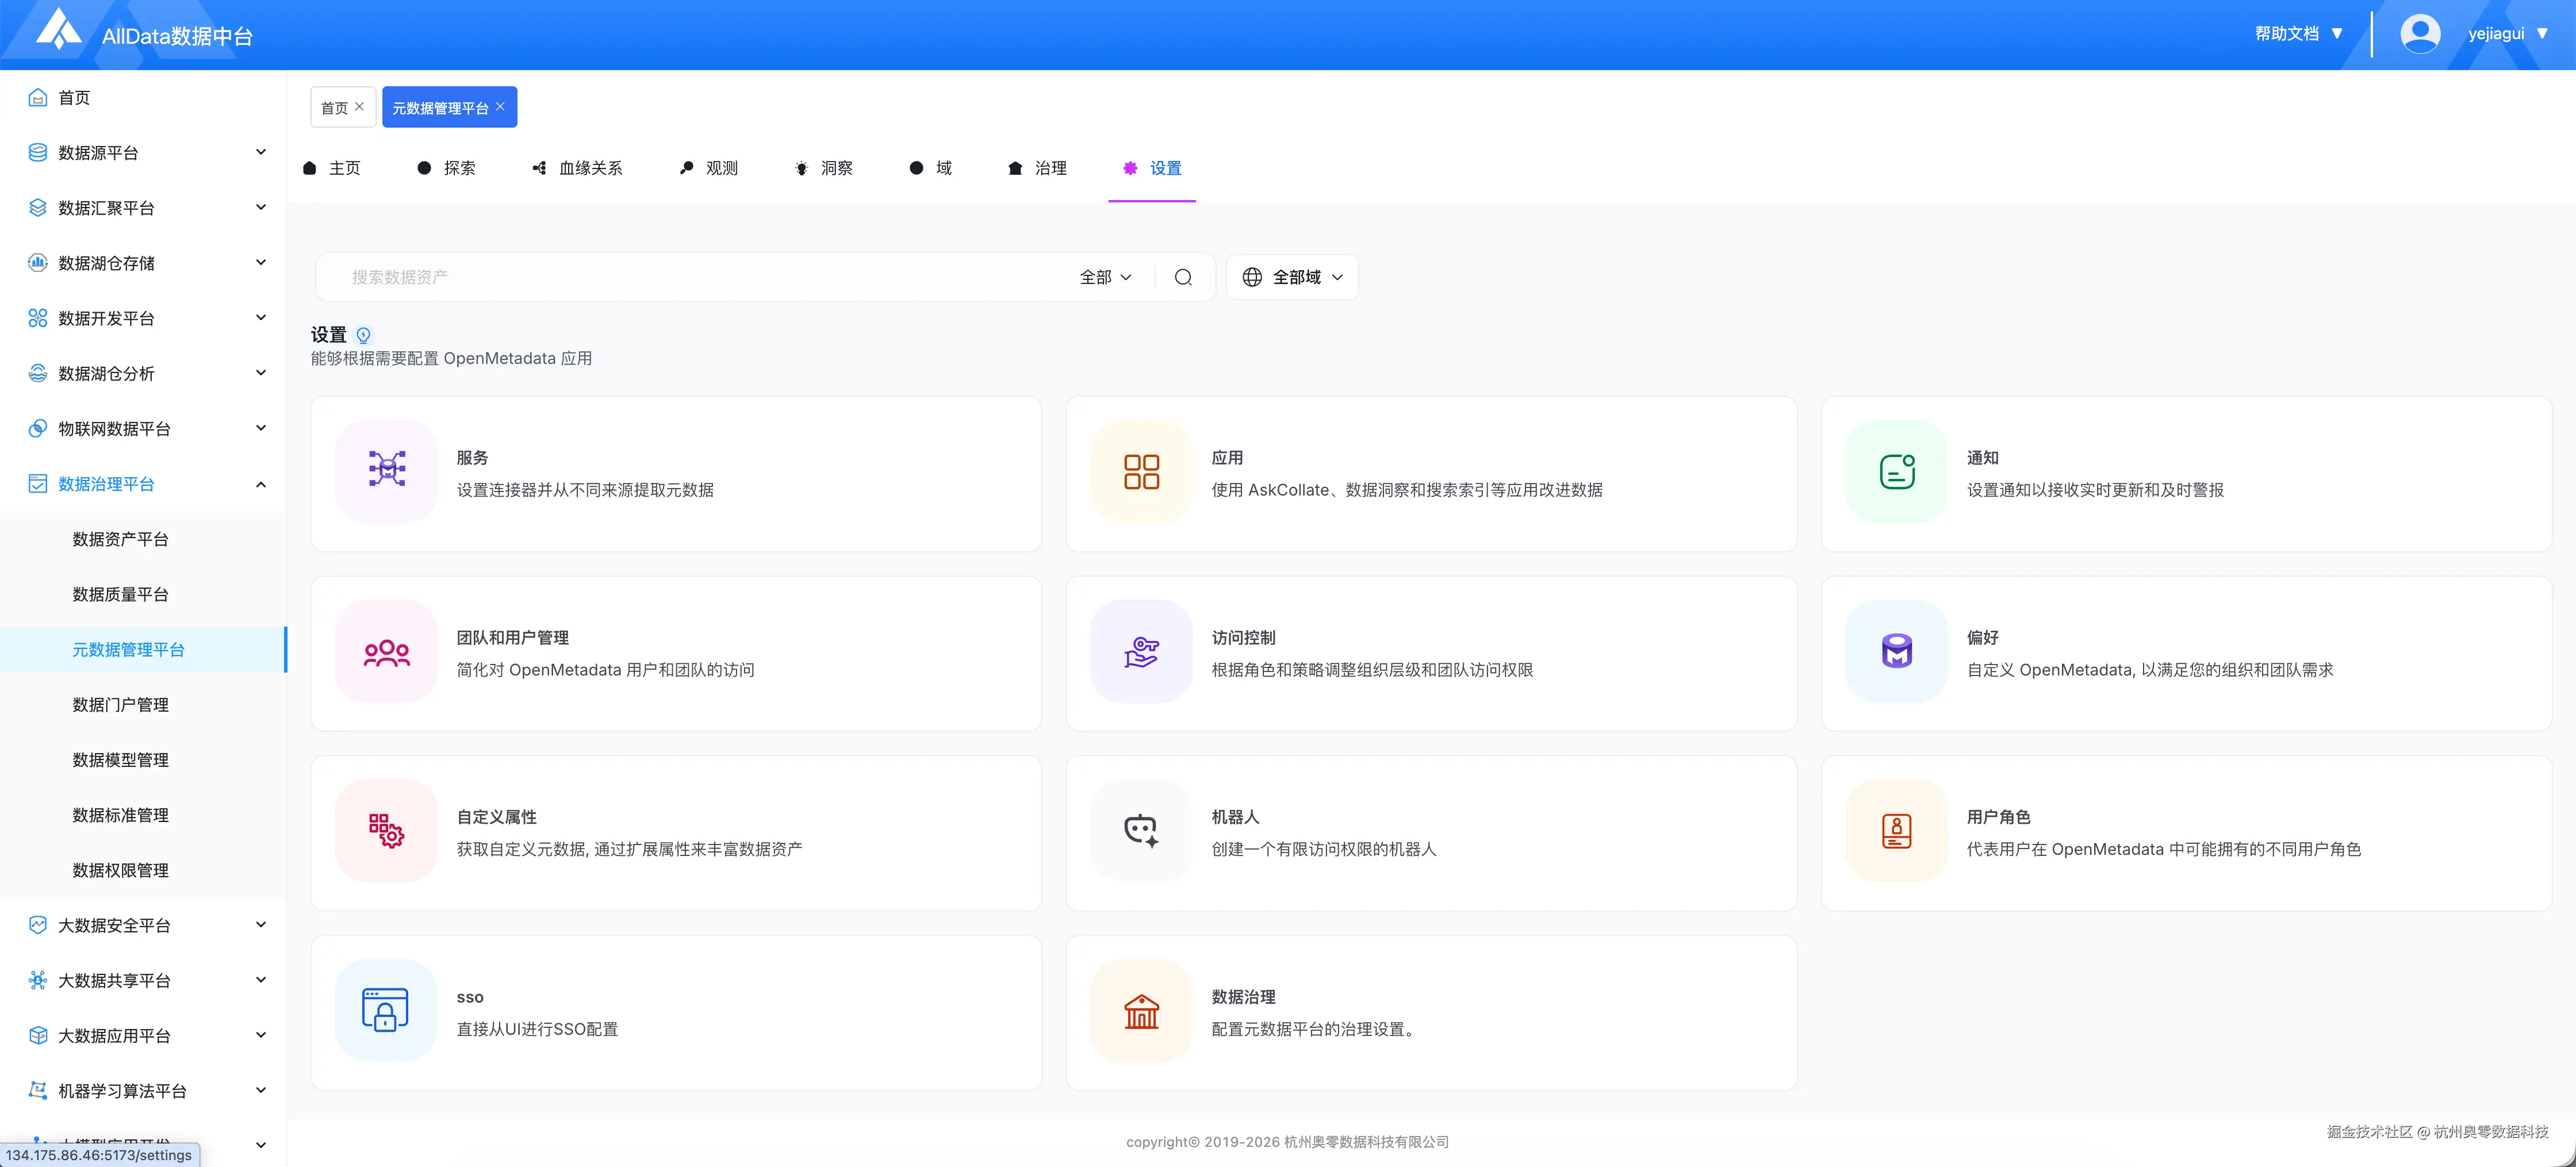
Task: Click the 数据治理 building icon
Action: click(x=1141, y=1011)
